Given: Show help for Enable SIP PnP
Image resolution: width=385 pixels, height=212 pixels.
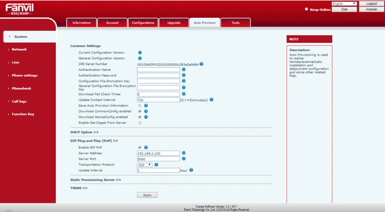Looking at the screenshot, I should click(x=146, y=147).
